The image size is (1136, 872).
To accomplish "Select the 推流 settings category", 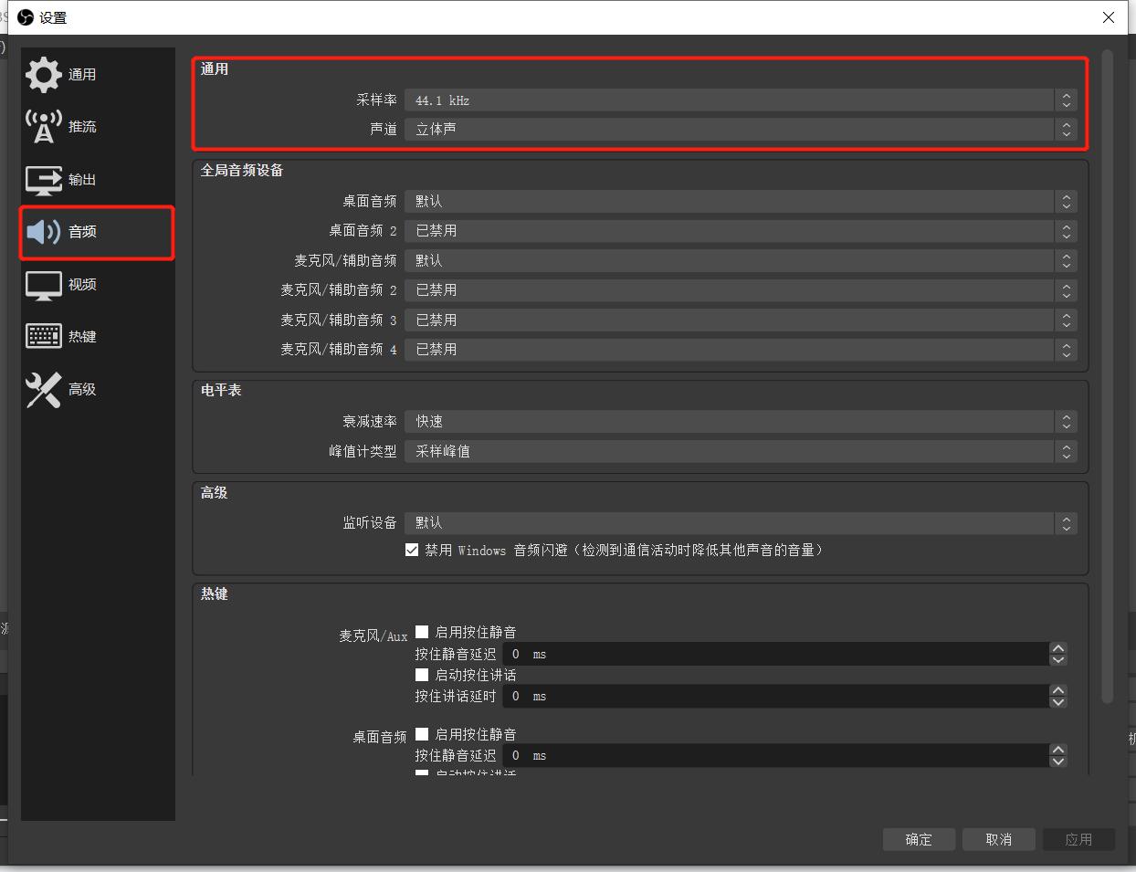I will [81, 126].
